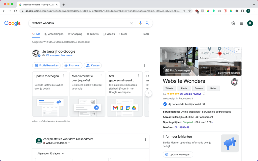Switch to the Video's tab

coord(109,34)
